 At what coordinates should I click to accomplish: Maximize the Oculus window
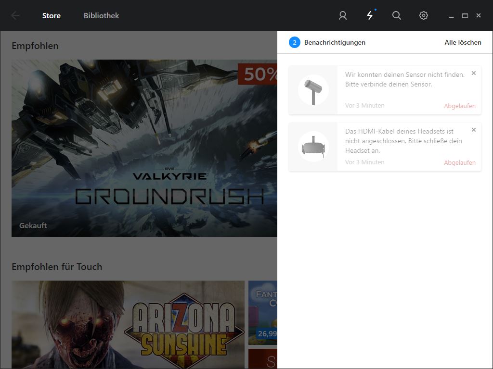pos(465,15)
